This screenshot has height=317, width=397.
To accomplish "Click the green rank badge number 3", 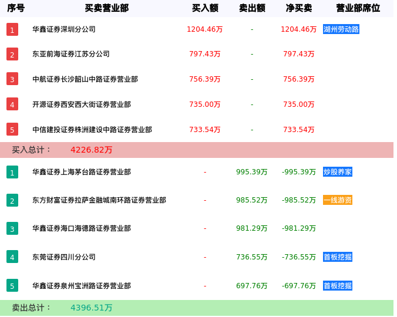I will (12, 229).
